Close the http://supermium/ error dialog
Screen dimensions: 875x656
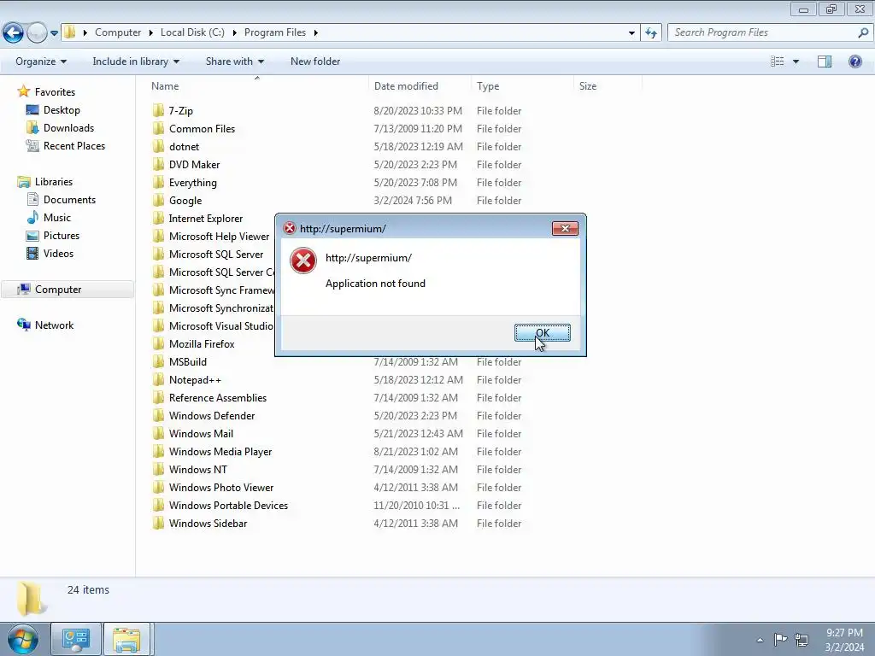point(565,228)
